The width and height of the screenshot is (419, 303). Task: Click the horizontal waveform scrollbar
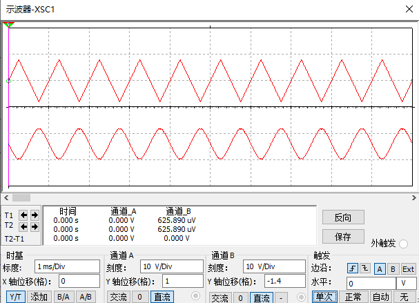click(207, 197)
